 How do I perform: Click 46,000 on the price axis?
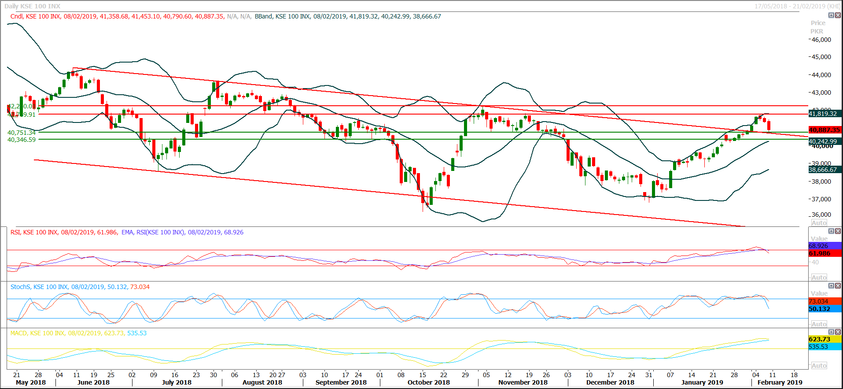pyautogui.click(x=821, y=40)
